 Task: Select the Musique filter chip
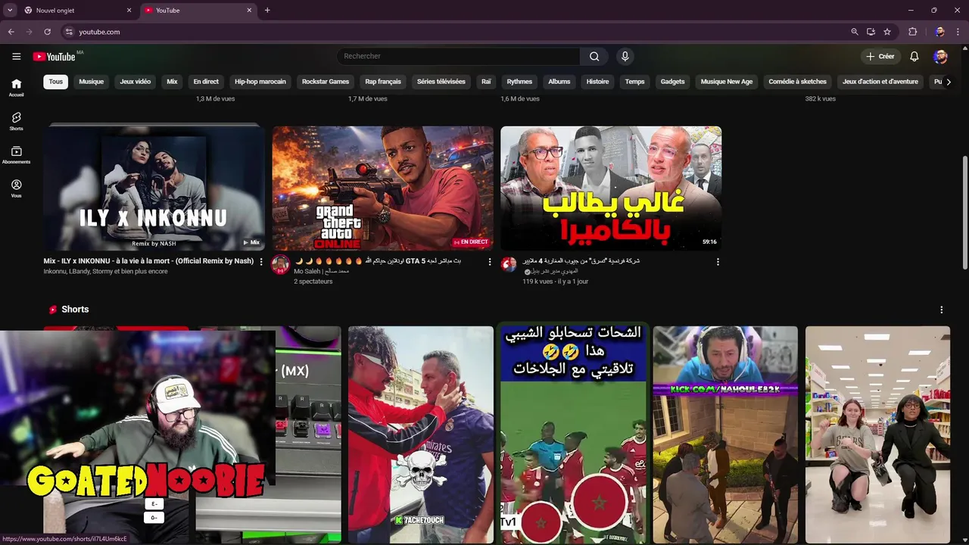click(x=91, y=82)
